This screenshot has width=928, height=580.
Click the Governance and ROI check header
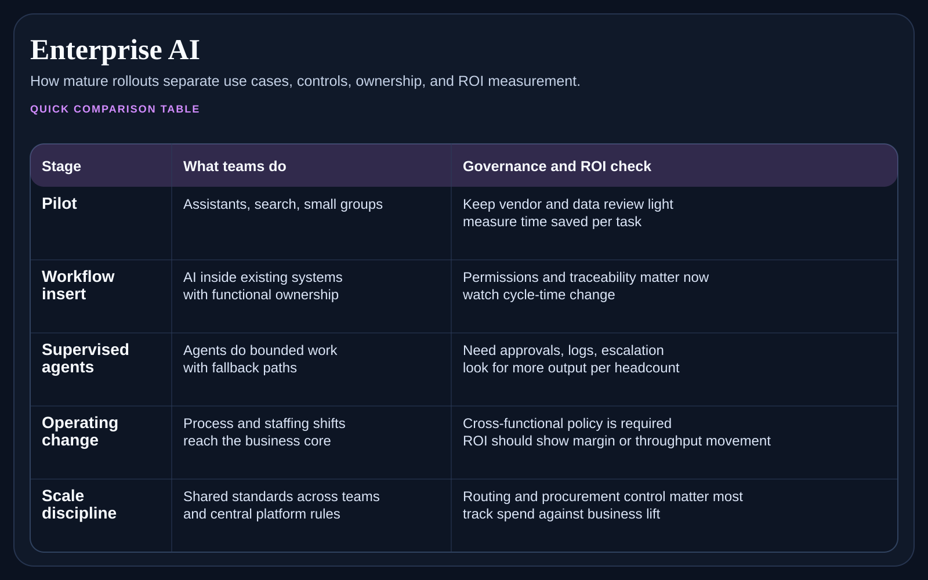557,166
